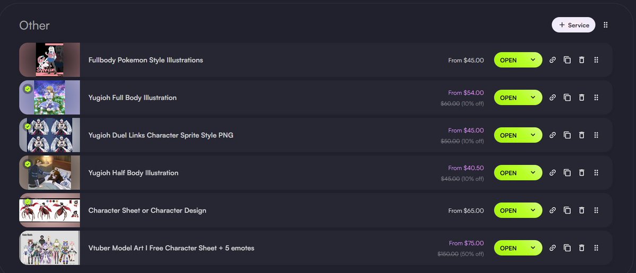Delete the Character Sheet or Character Design service
The width and height of the screenshot is (636, 273).
pyautogui.click(x=582, y=210)
